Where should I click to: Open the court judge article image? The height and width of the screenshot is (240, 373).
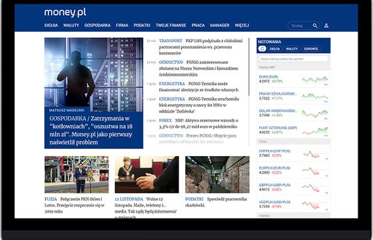147,174
